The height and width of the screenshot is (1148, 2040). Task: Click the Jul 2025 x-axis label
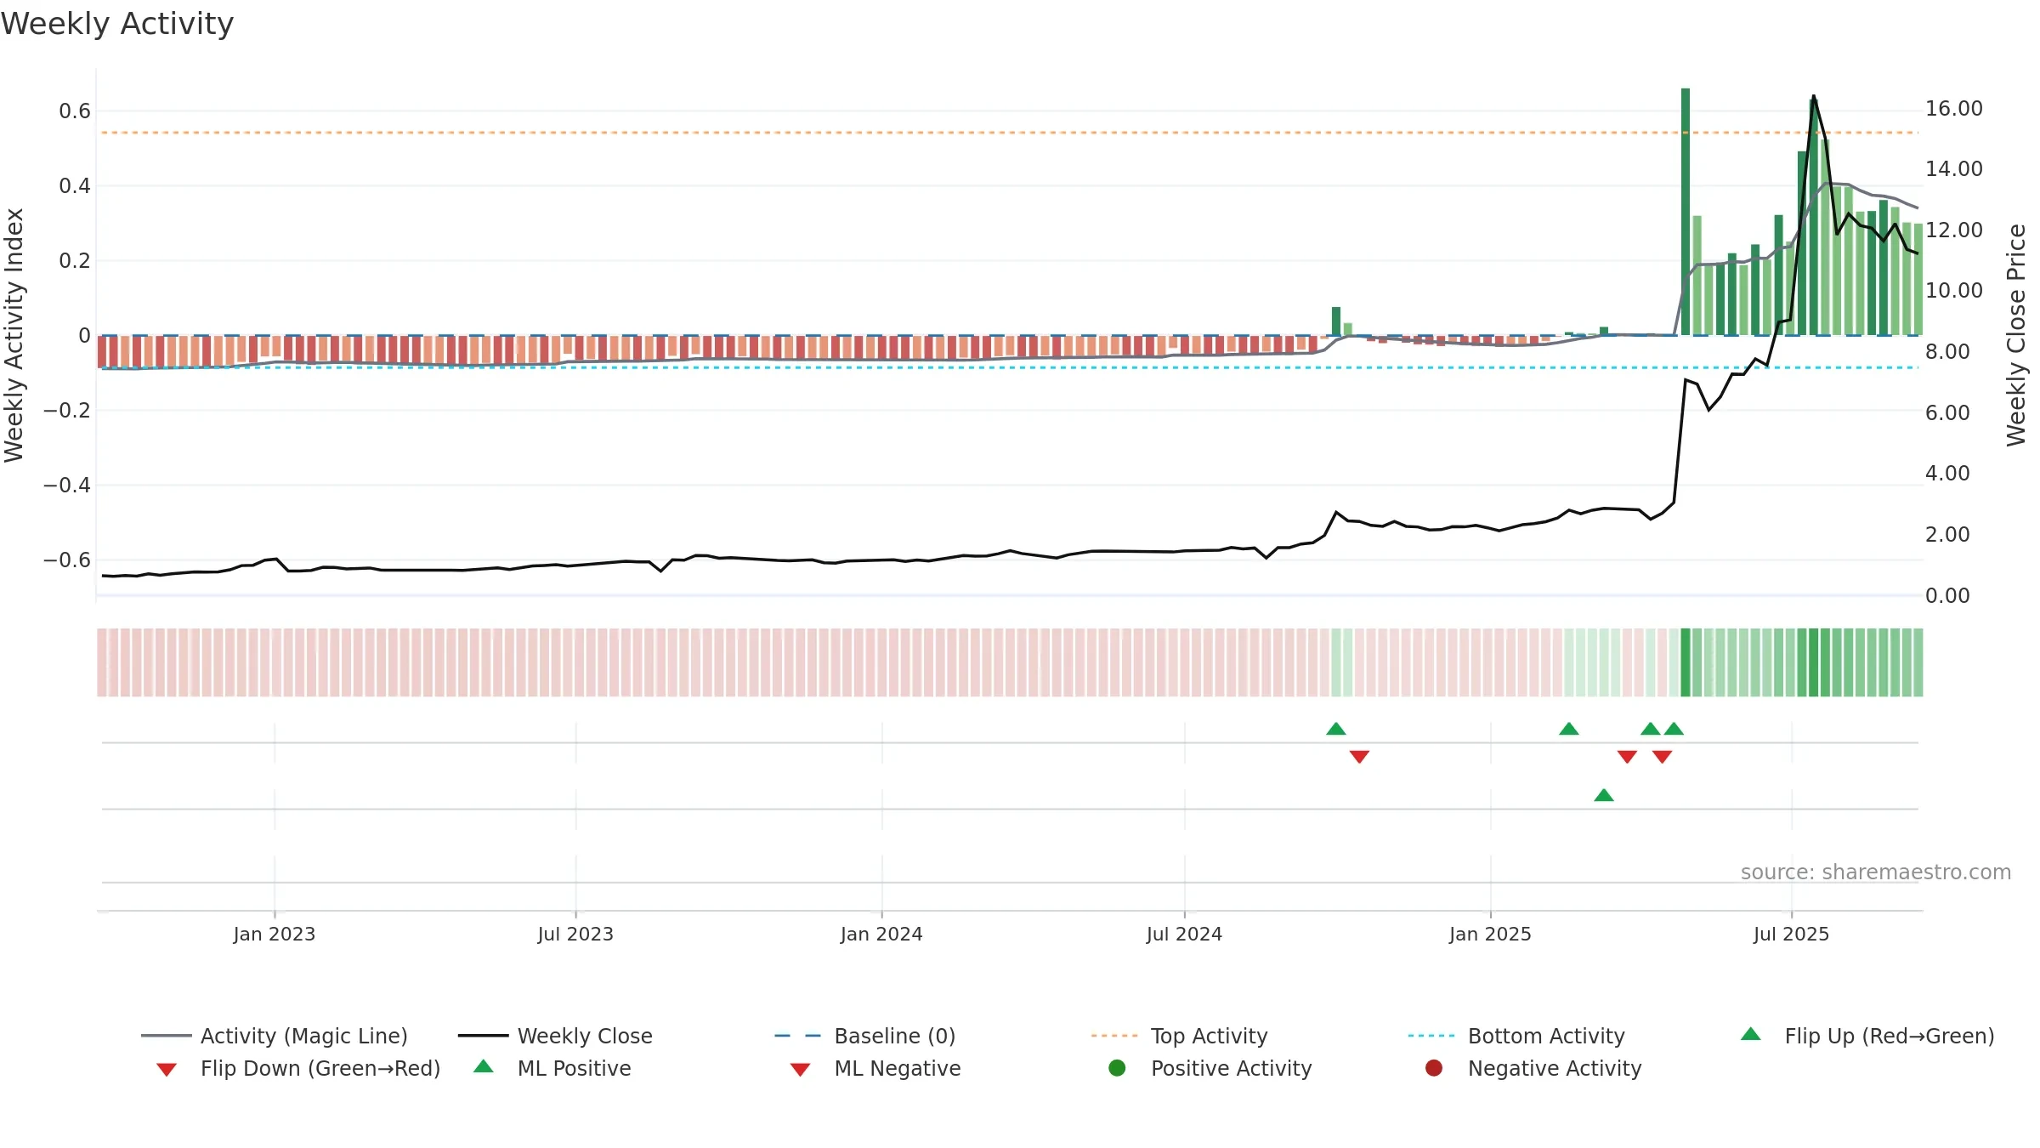1791,934
